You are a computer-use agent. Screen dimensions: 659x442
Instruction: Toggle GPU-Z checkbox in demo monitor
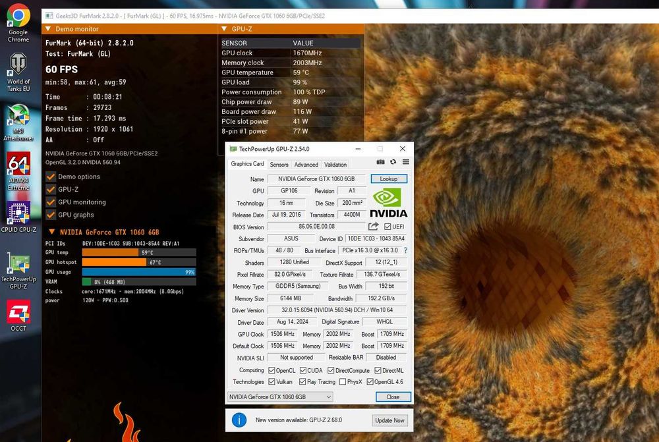51,190
